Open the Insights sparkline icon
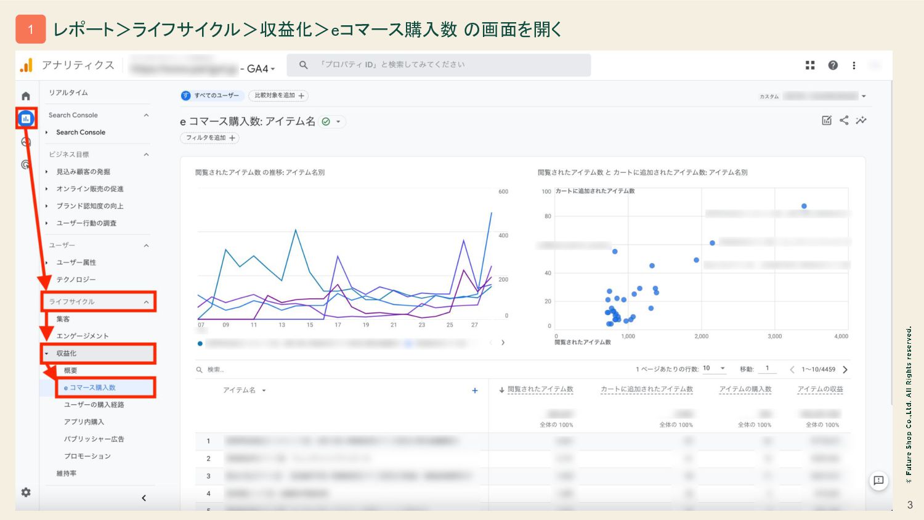 click(861, 120)
